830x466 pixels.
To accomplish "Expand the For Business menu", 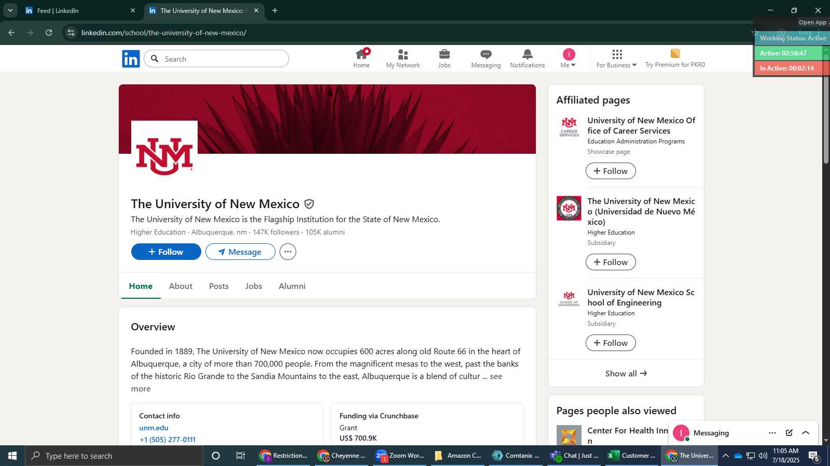I will (616, 58).
